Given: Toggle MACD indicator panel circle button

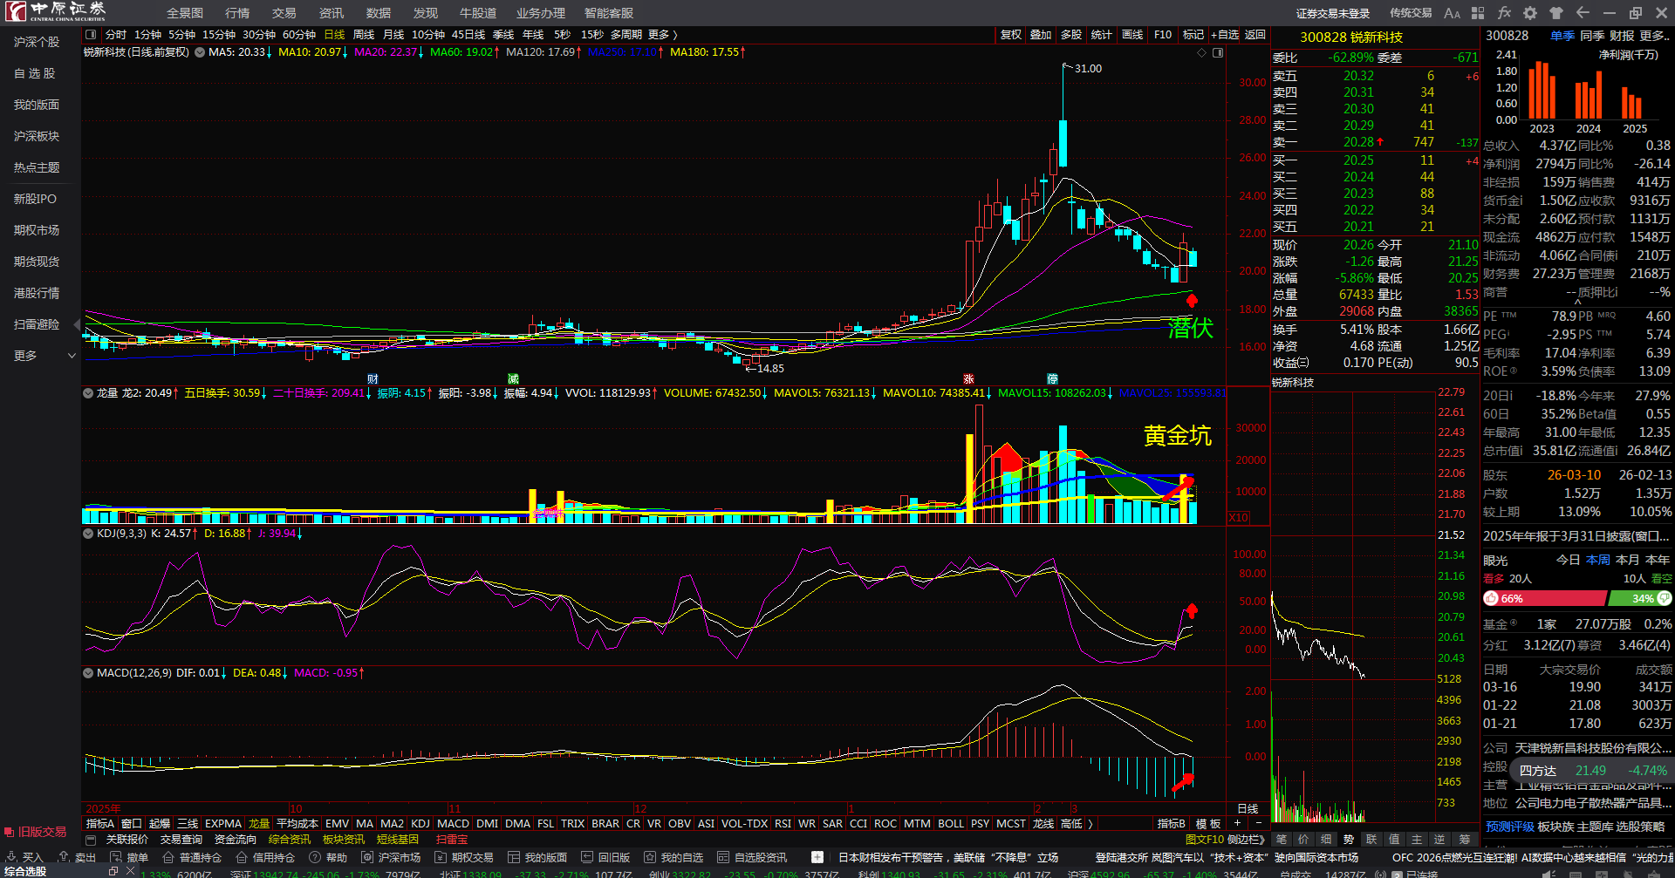Looking at the screenshot, I should [88, 672].
